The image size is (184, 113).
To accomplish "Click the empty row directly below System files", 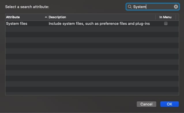I will 92,29.
